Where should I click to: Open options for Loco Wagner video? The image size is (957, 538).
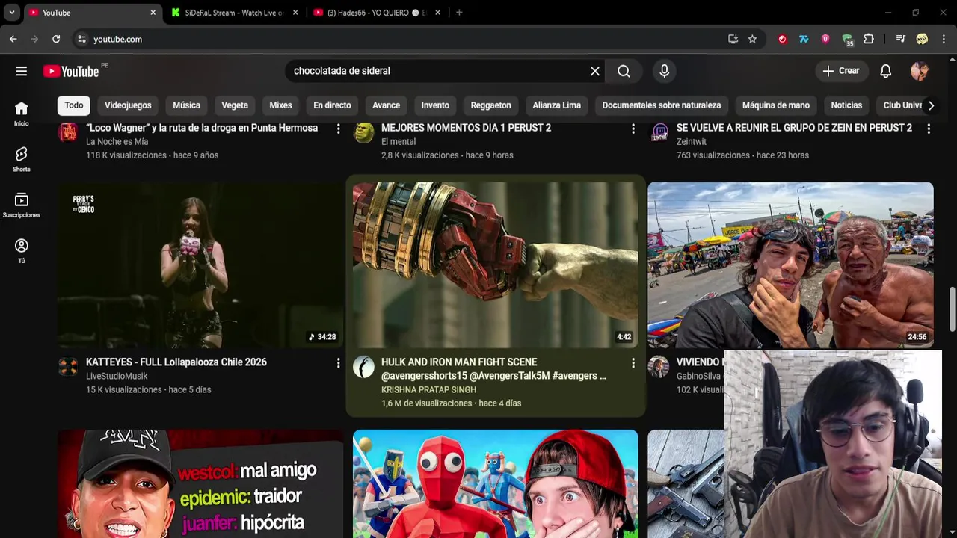coord(338,129)
